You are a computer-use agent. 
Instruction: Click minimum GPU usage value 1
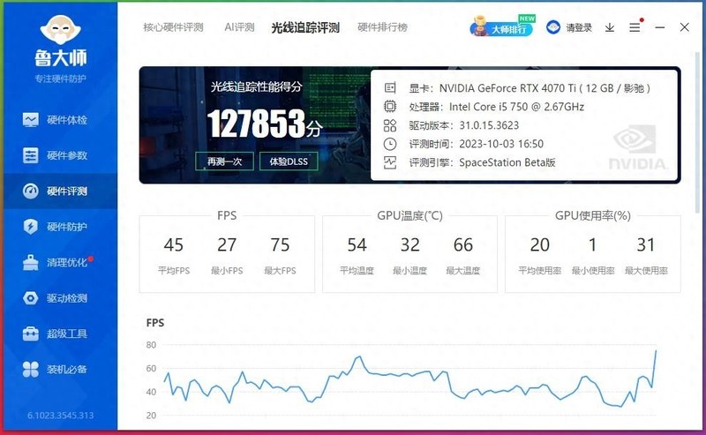click(x=592, y=245)
